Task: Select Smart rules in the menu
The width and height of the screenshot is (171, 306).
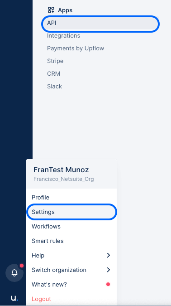Action: (x=71, y=241)
